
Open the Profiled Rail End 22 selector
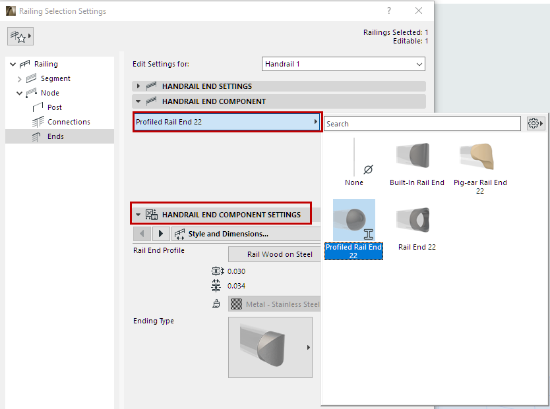[x=227, y=122]
